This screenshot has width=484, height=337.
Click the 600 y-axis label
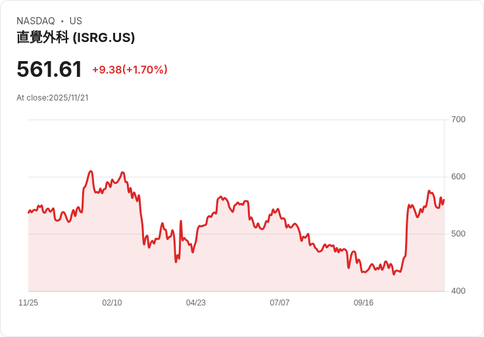click(458, 177)
